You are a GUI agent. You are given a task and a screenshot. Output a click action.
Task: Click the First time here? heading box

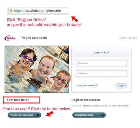click(x=22, y=100)
